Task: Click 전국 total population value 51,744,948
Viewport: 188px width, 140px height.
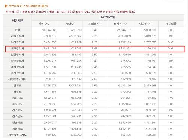Action: pyautogui.click(x=49, y=30)
